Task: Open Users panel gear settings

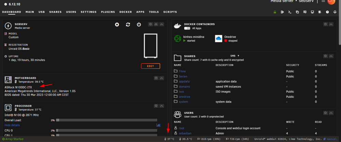Action: tap(325, 113)
